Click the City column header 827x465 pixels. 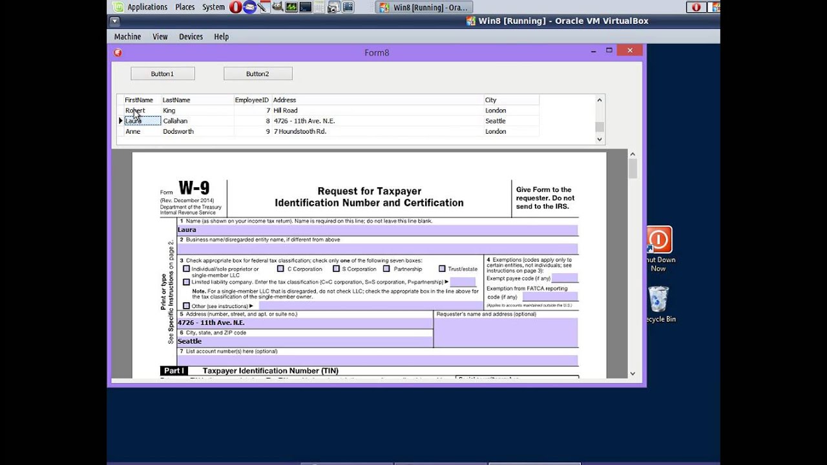tap(511, 100)
